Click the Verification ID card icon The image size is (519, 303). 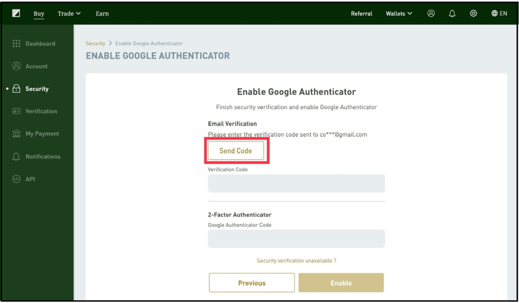point(16,111)
